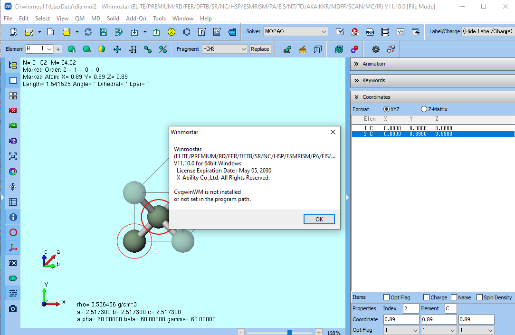The height and width of the screenshot is (335, 515).
Task: Select coordinate row 1 C
Action: (433, 128)
